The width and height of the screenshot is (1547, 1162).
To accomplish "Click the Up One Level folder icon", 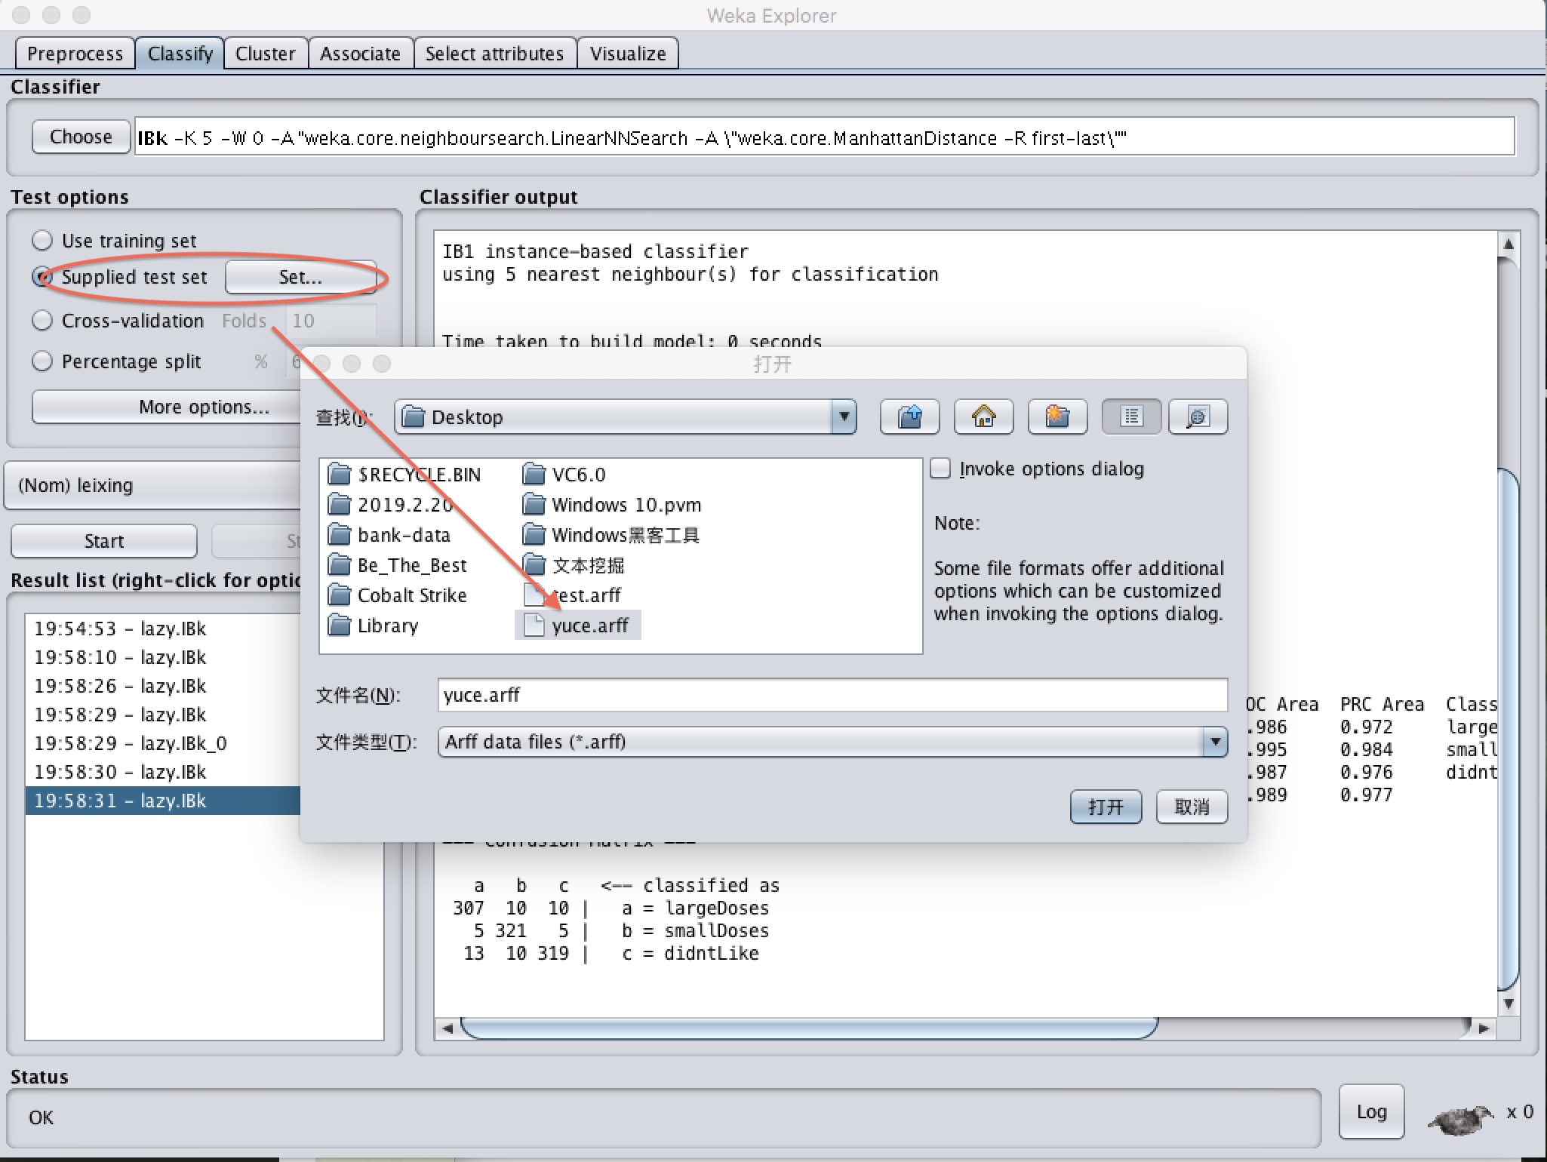I will [x=909, y=417].
